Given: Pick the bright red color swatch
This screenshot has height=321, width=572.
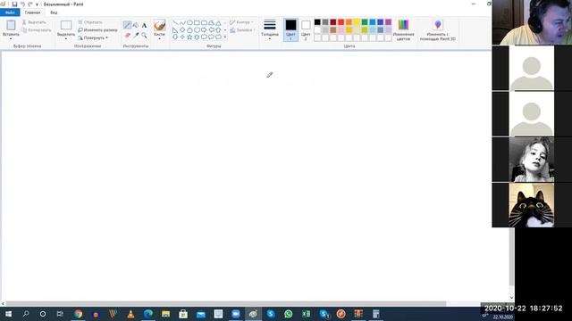Looking at the screenshot, I should click(x=341, y=22).
